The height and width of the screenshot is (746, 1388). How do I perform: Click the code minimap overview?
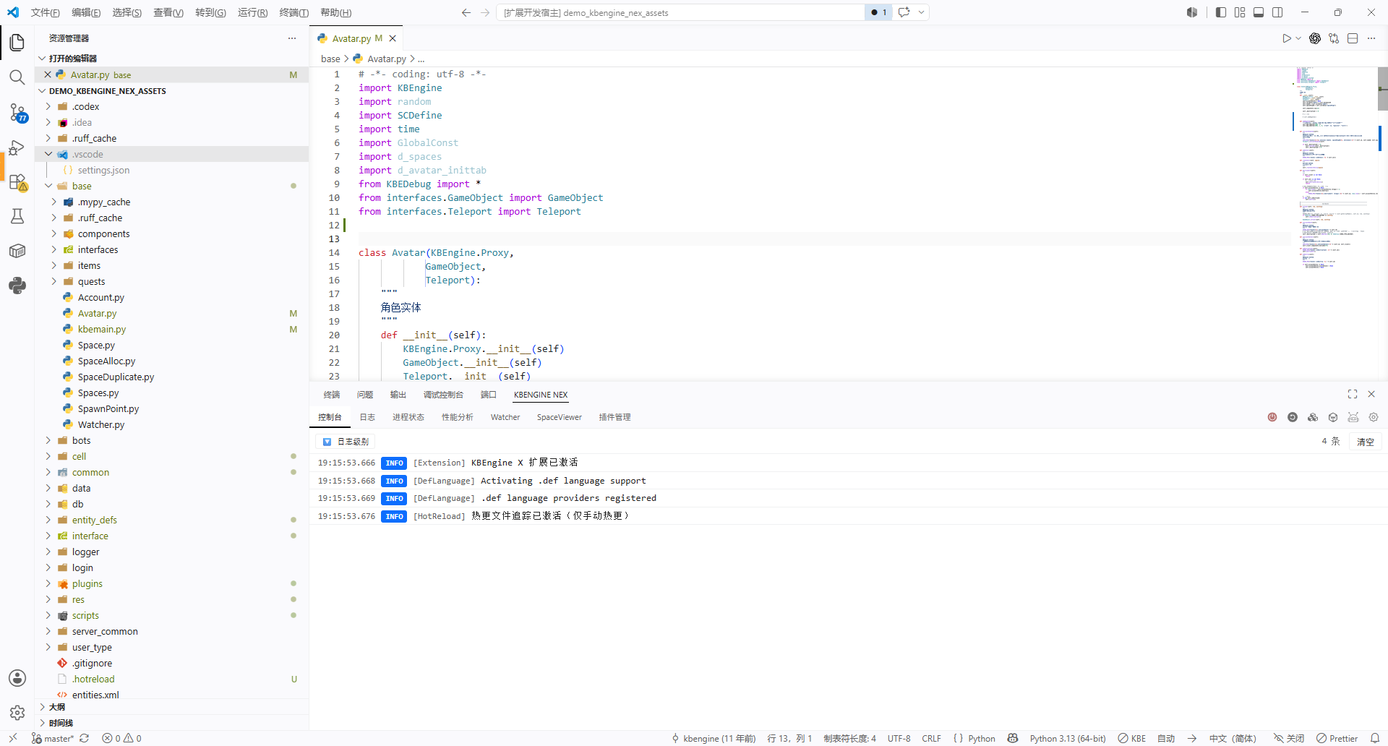(1334, 168)
